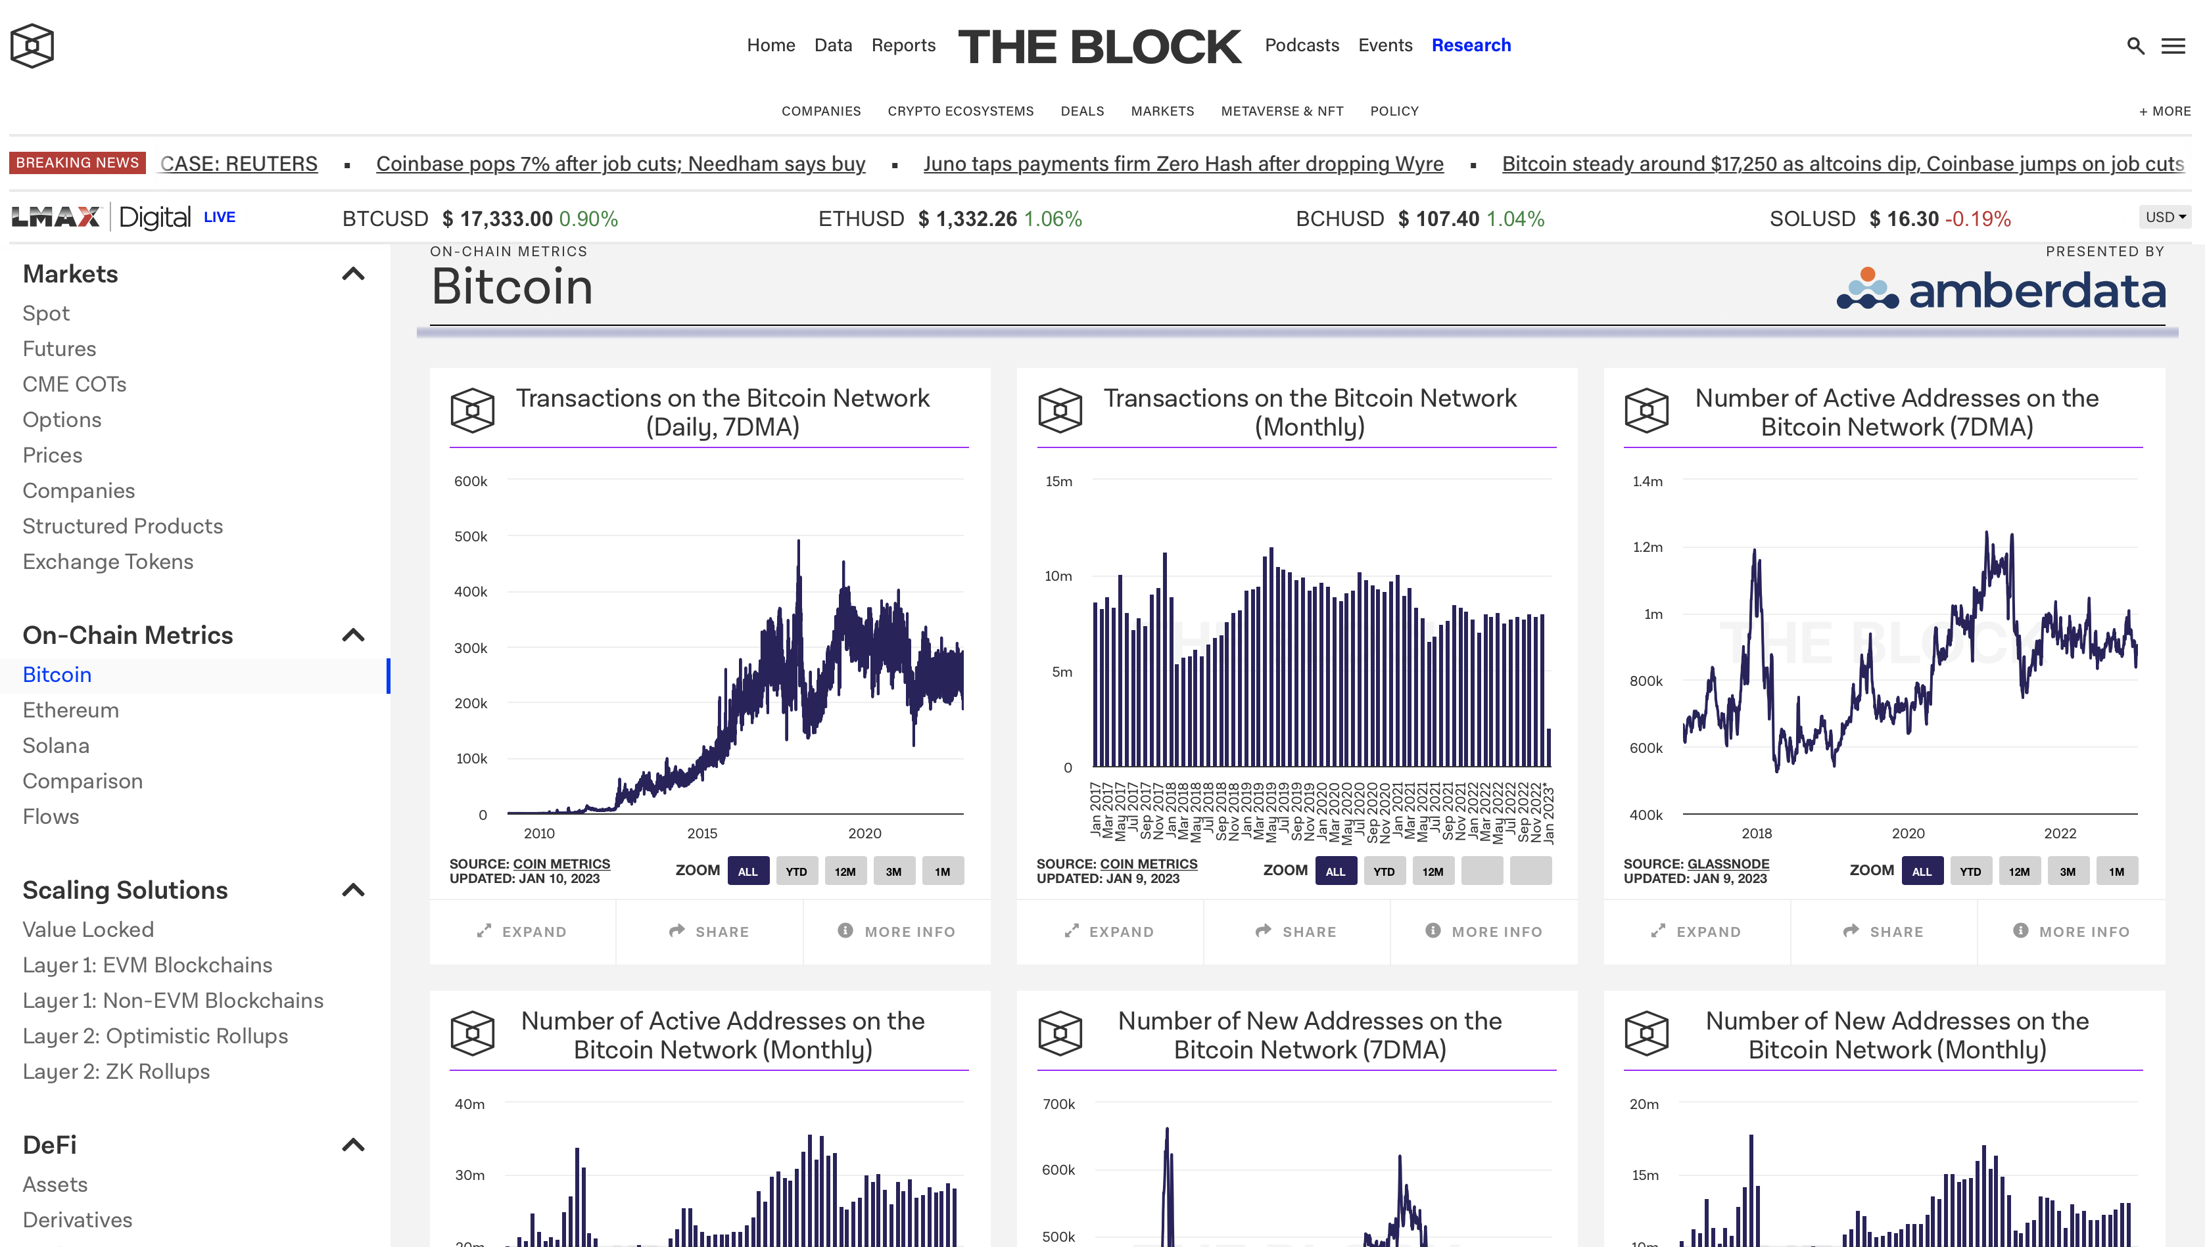This screenshot has width=2205, height=1247.
Task: Select YTD zoom on Daily 7DMA transactions chart
Action: [796, 871]
